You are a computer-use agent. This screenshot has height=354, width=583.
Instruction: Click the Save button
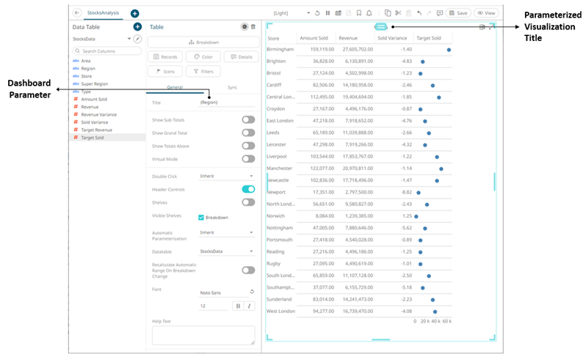(458, 13)
